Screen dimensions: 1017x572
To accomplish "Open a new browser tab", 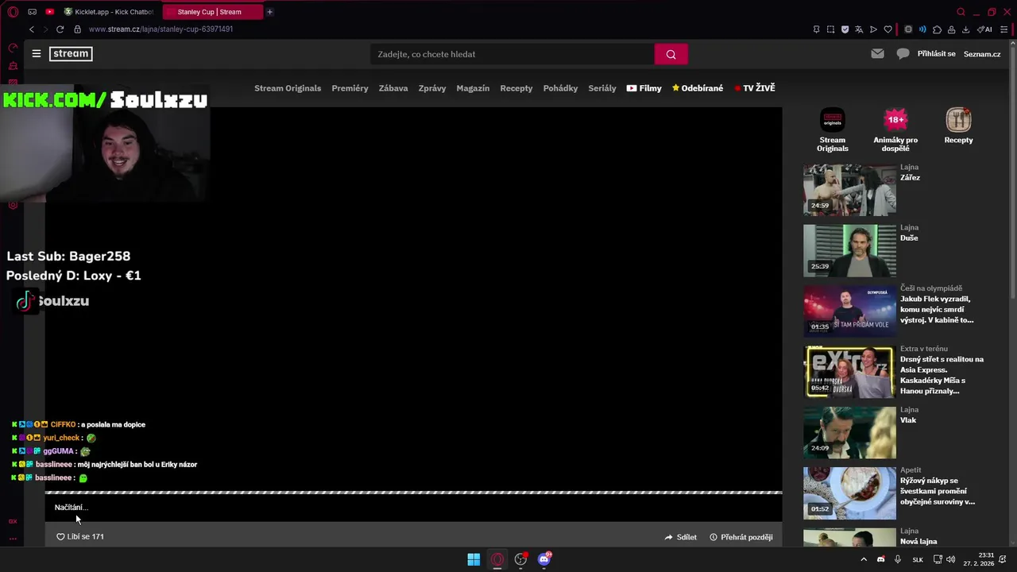I will tap(269, 12).
